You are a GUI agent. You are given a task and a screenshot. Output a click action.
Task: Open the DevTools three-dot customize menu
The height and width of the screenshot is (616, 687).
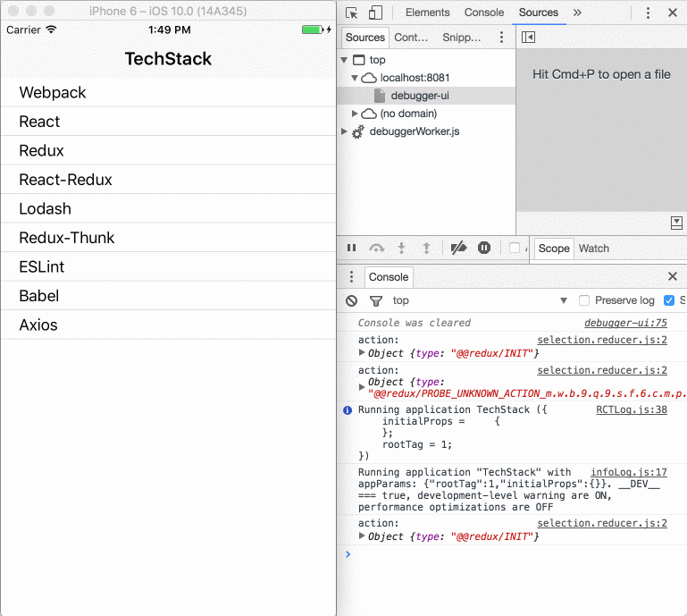point(648,13)
